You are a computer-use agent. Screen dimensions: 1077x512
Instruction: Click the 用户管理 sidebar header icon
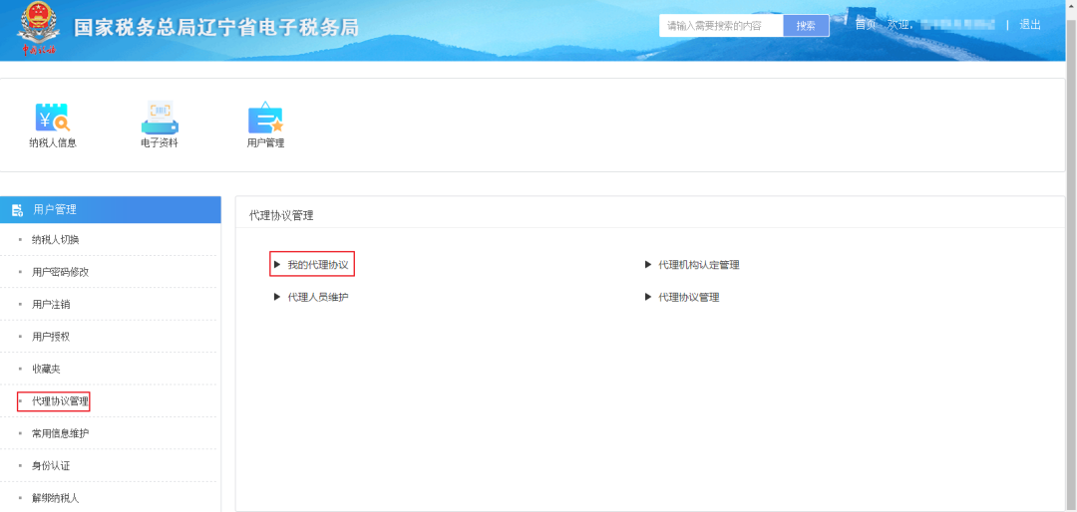tap(18, 210)
